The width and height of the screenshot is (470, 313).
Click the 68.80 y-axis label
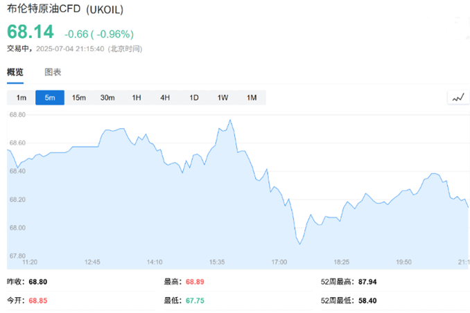tap(17, 115)
